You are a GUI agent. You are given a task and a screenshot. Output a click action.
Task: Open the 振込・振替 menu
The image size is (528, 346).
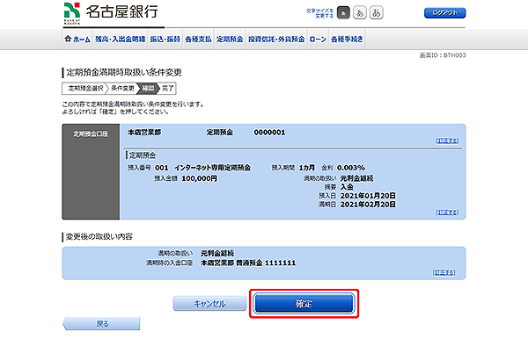(x=165, y=40)
